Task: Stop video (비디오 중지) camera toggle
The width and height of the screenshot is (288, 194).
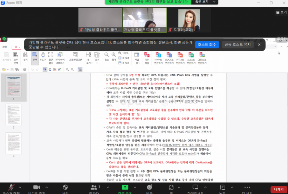Action: [37, 189]
